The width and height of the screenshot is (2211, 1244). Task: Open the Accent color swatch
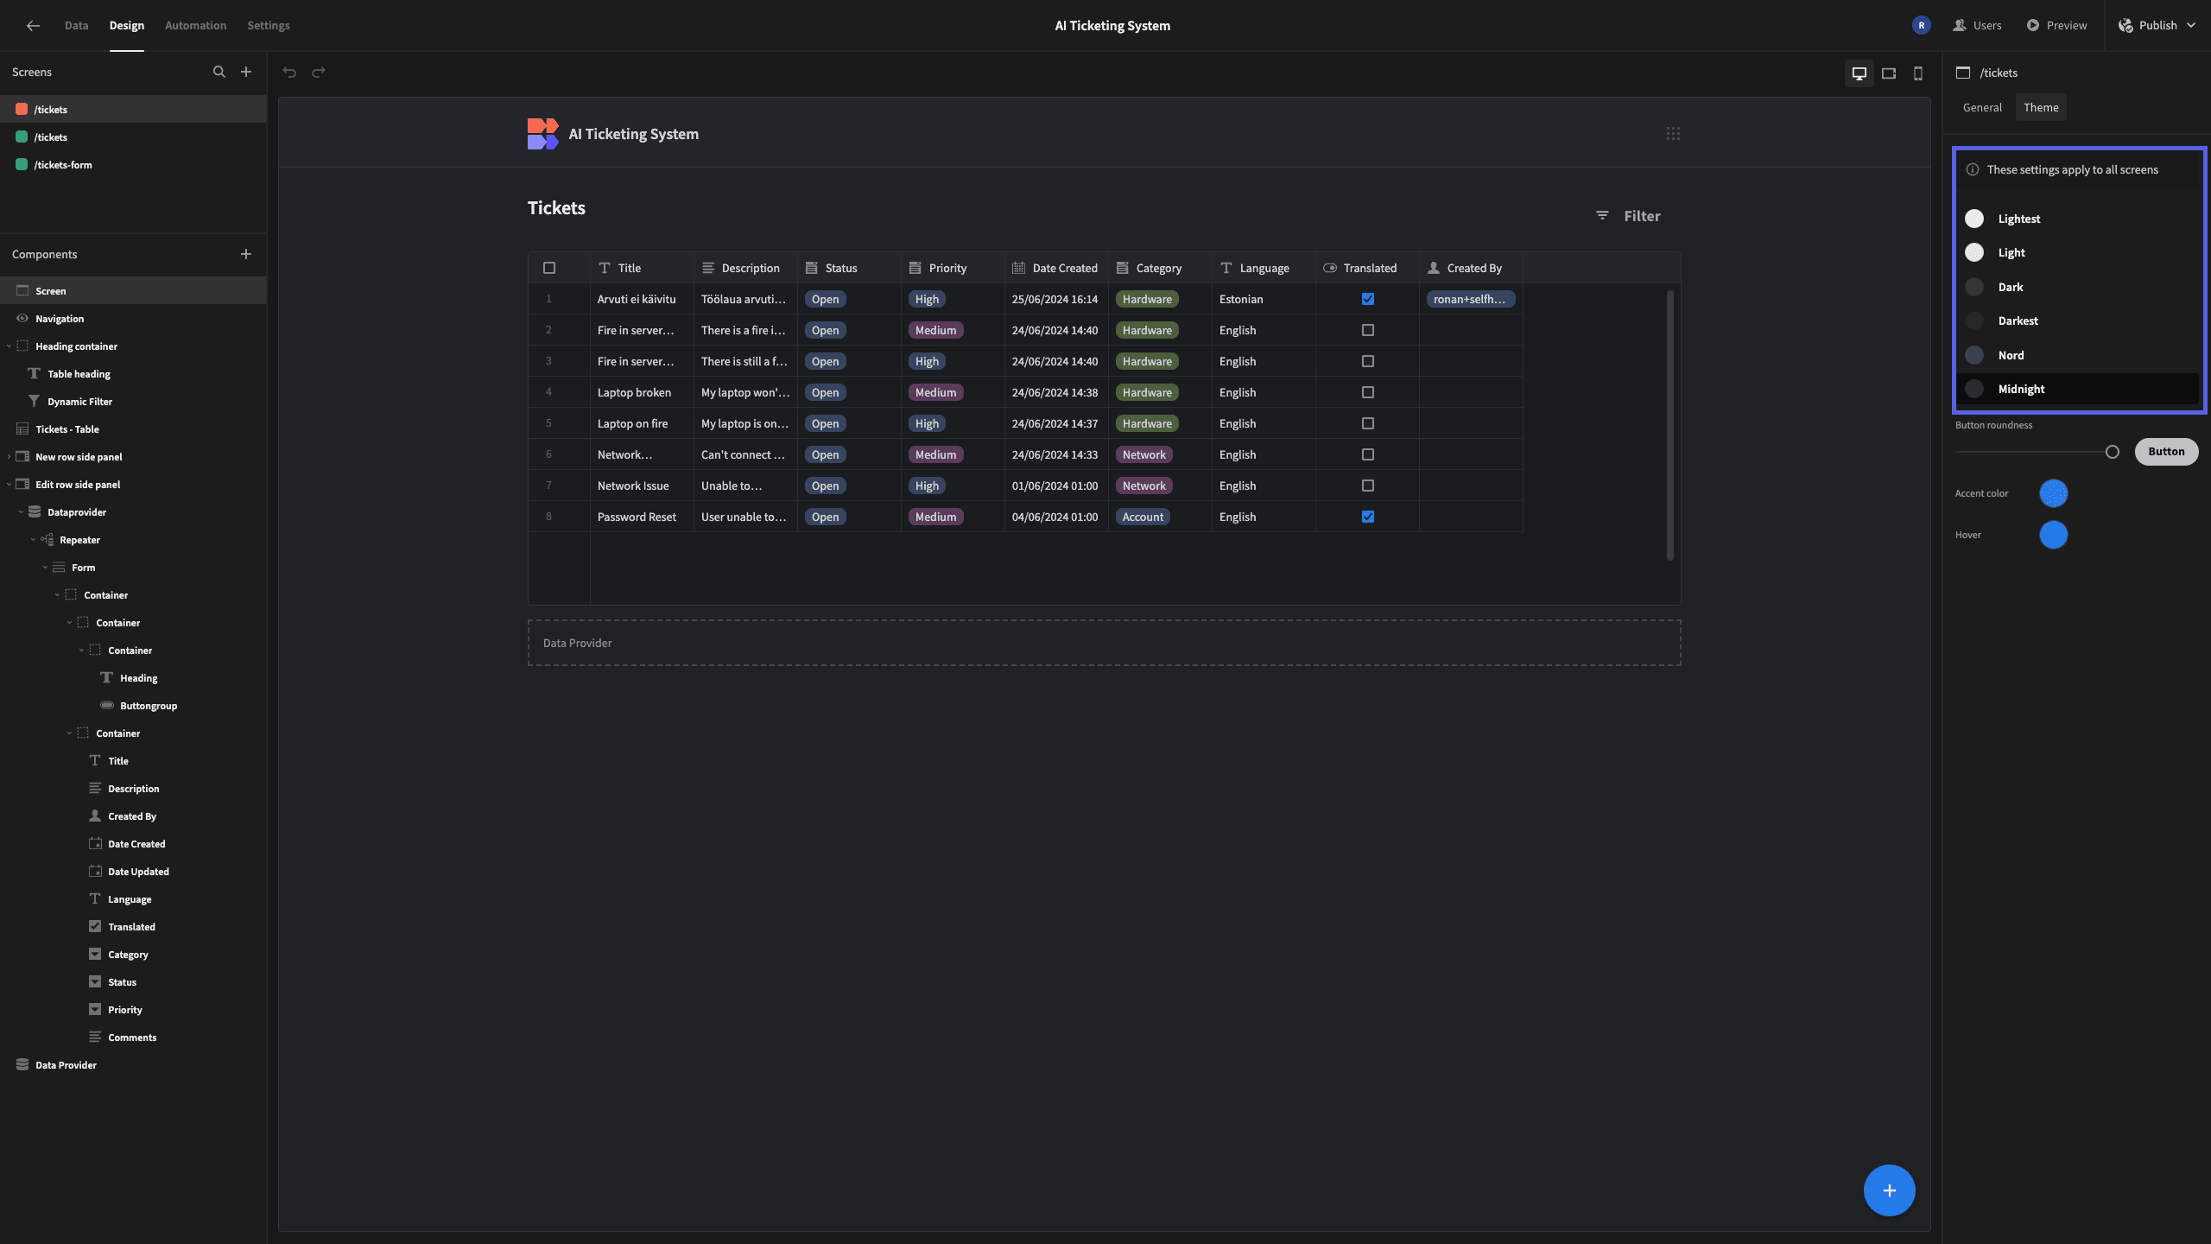(x=2053, y=493)
